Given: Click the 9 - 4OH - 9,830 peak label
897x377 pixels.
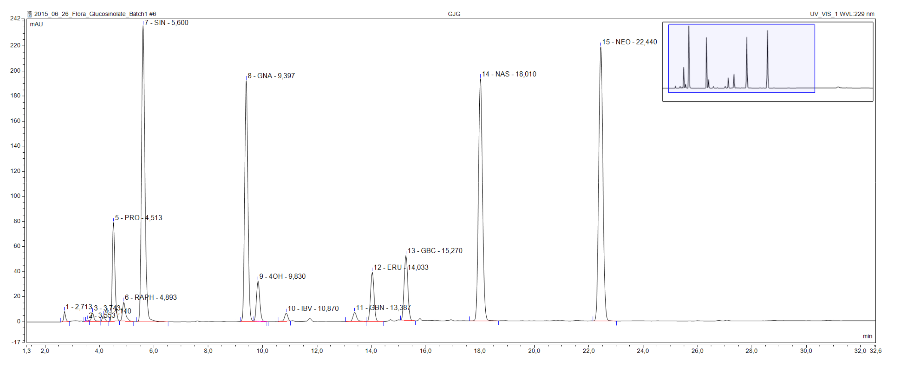Looking at the screenshot, I should [282, 276].
